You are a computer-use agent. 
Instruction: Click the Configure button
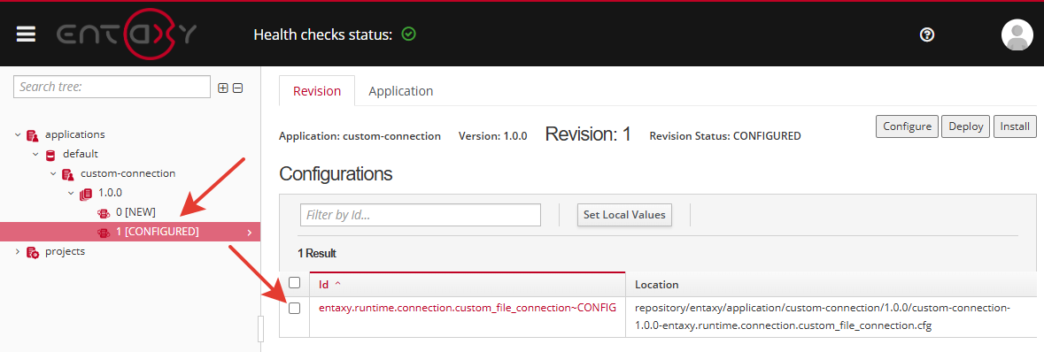(907, 126)
